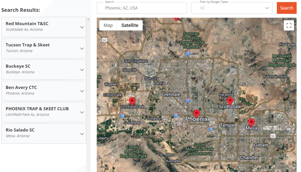
Task: Open the Filter by Ranges Types dropdown
Action: (x=232, y=8)
